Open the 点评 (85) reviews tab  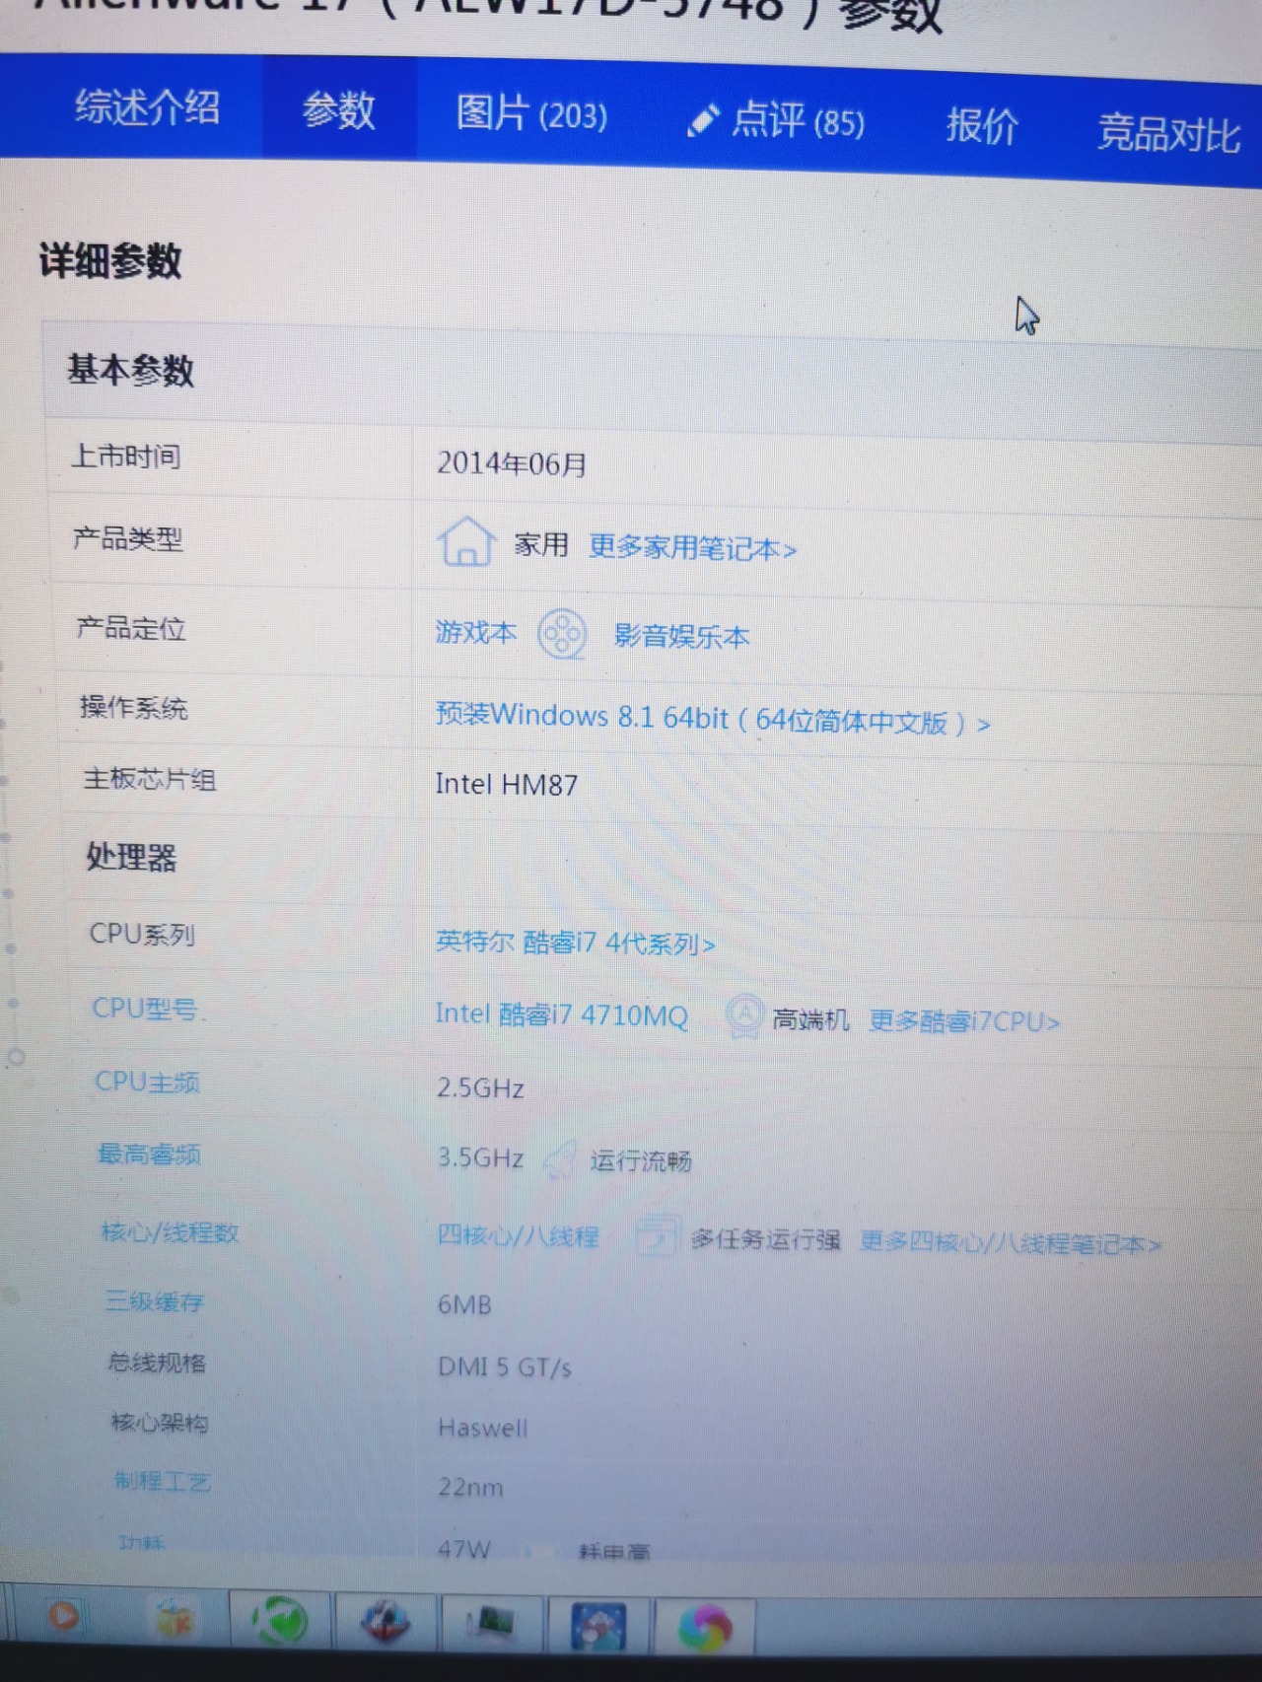click(798, 120)
